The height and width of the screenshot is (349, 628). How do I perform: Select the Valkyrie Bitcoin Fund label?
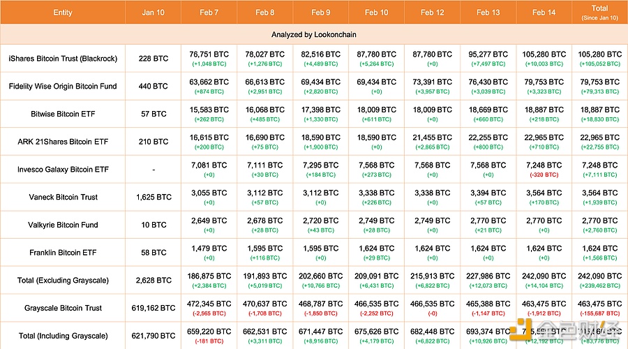(x=63, y=225)
